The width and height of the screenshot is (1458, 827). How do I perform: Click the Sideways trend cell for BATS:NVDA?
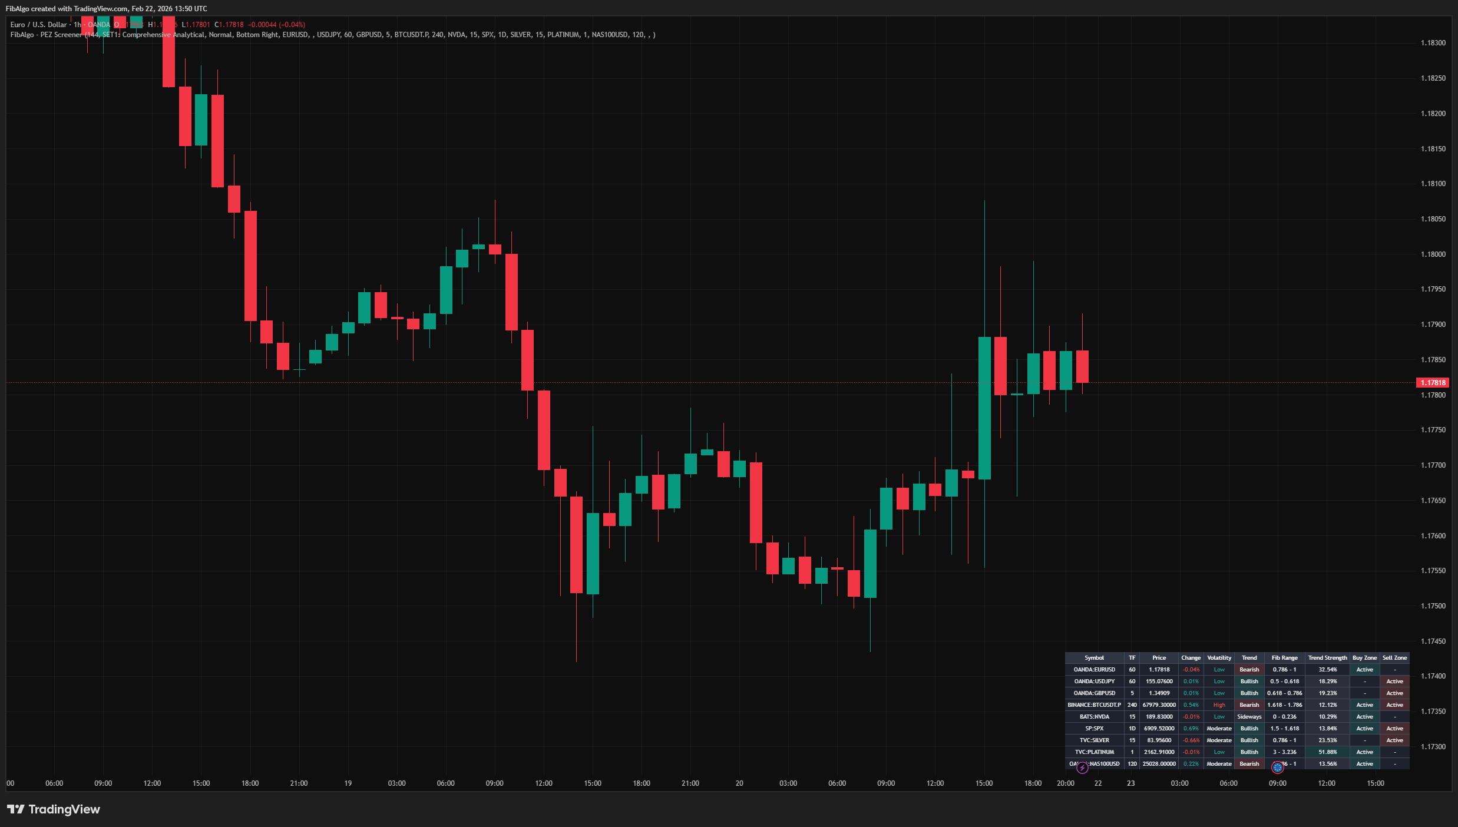coord(1249,716)
